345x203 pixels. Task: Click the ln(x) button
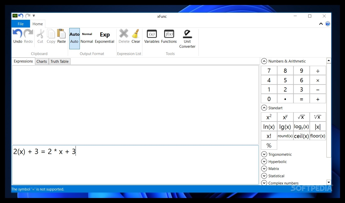coord(269,126)
